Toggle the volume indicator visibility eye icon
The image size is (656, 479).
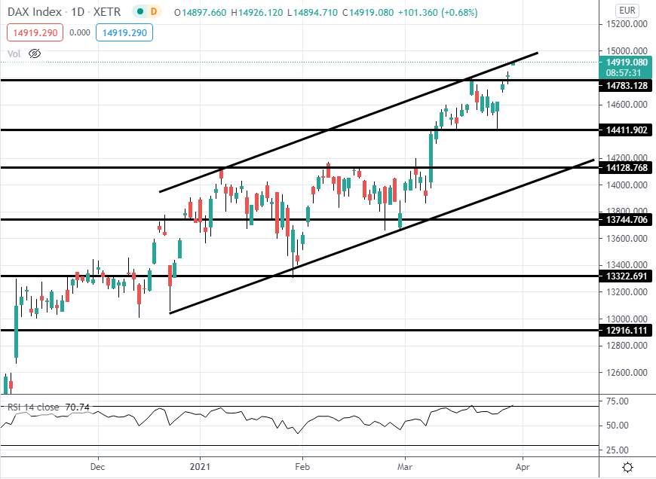click(x=35, y=53)
